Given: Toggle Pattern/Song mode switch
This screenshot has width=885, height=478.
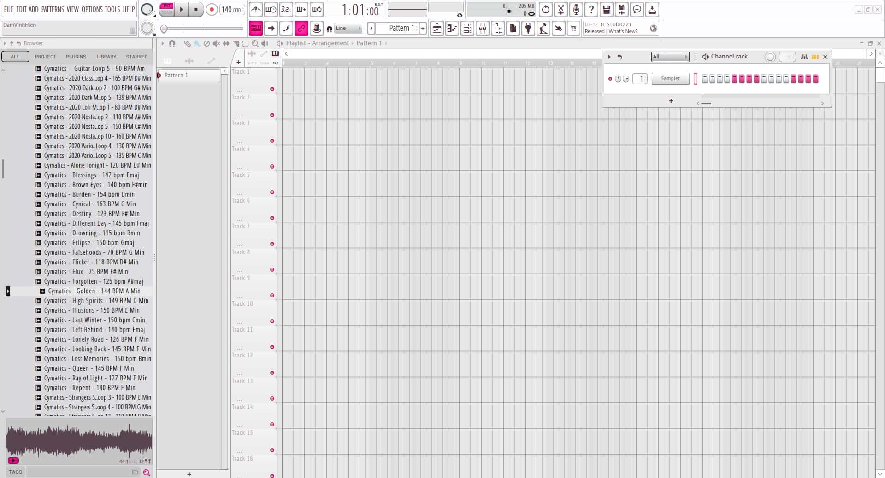Looking at the screenshot, I should (x=167, y=9).
